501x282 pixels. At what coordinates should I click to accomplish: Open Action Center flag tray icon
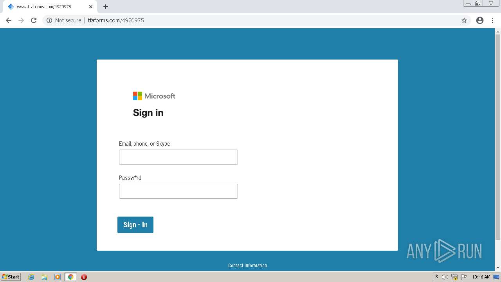pyautogui.click(x=464, y=277)
